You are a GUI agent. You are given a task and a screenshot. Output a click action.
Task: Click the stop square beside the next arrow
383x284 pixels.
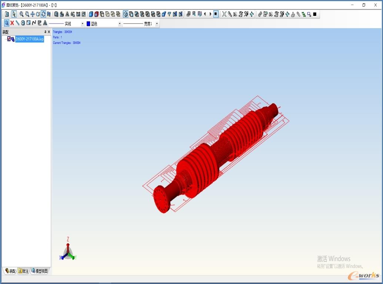(x=216, y=14)
